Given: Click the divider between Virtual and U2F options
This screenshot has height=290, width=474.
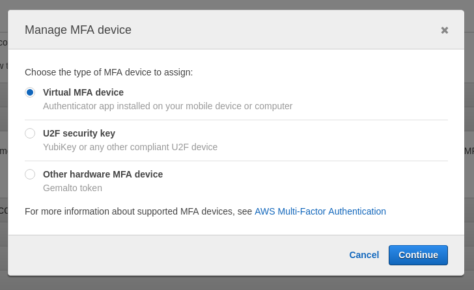Looking at the screenshot, I should click(x=236, y=120).
